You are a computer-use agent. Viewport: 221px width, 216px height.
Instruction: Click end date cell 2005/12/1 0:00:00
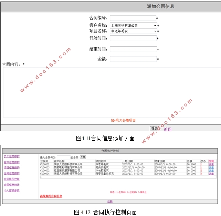166,168
